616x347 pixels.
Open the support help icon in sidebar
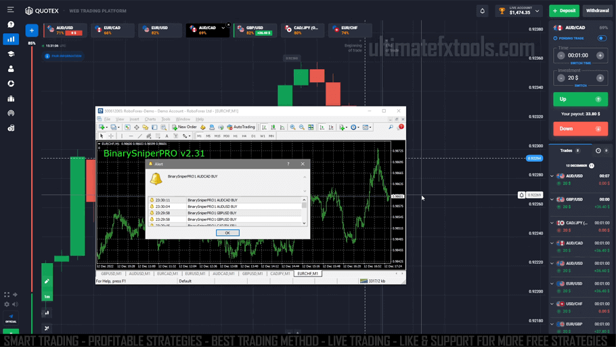(x=11, y=24)
